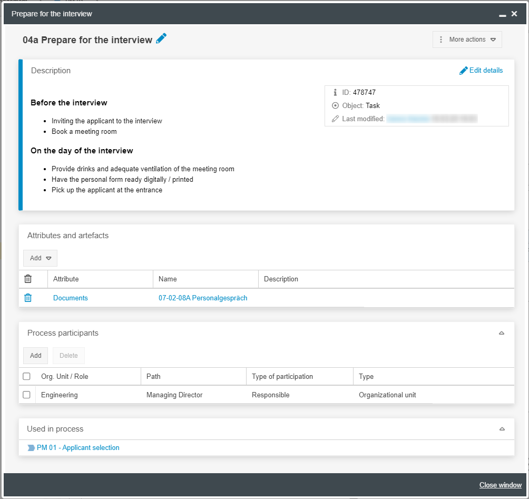Minimize the Prepare for the interview dialog
529x499 pixels.
[502, 14]
